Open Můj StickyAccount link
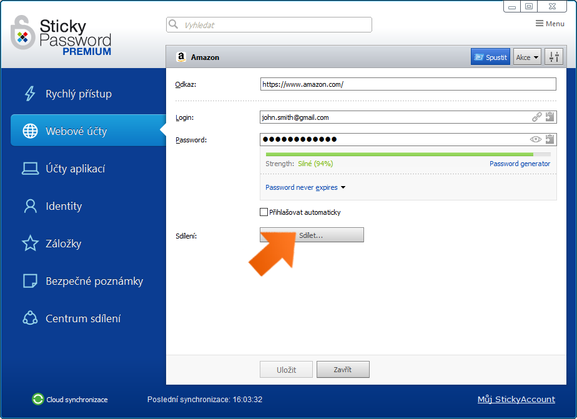The width and height of the screenshot is (577, 419). pyautogui.click(x=516, y=399)
